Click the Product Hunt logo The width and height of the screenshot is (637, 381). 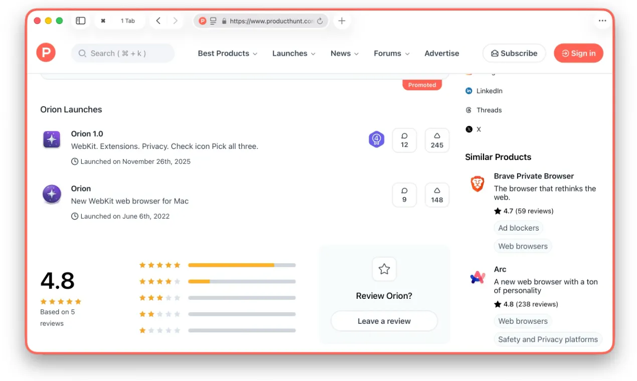point(46,53)
